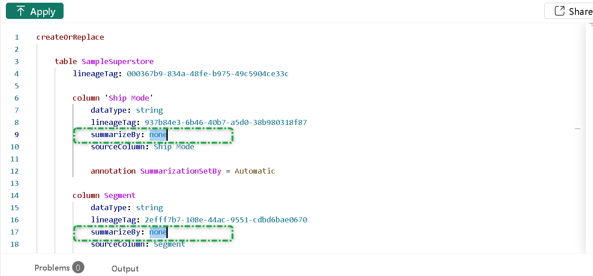
Task: Click the Ship Mode sourceColumn value on line 10
Action: pos(174,147)
